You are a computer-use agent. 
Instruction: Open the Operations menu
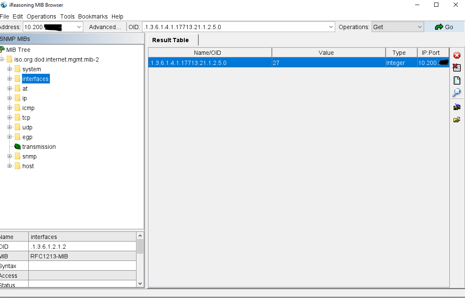(41, 16)
